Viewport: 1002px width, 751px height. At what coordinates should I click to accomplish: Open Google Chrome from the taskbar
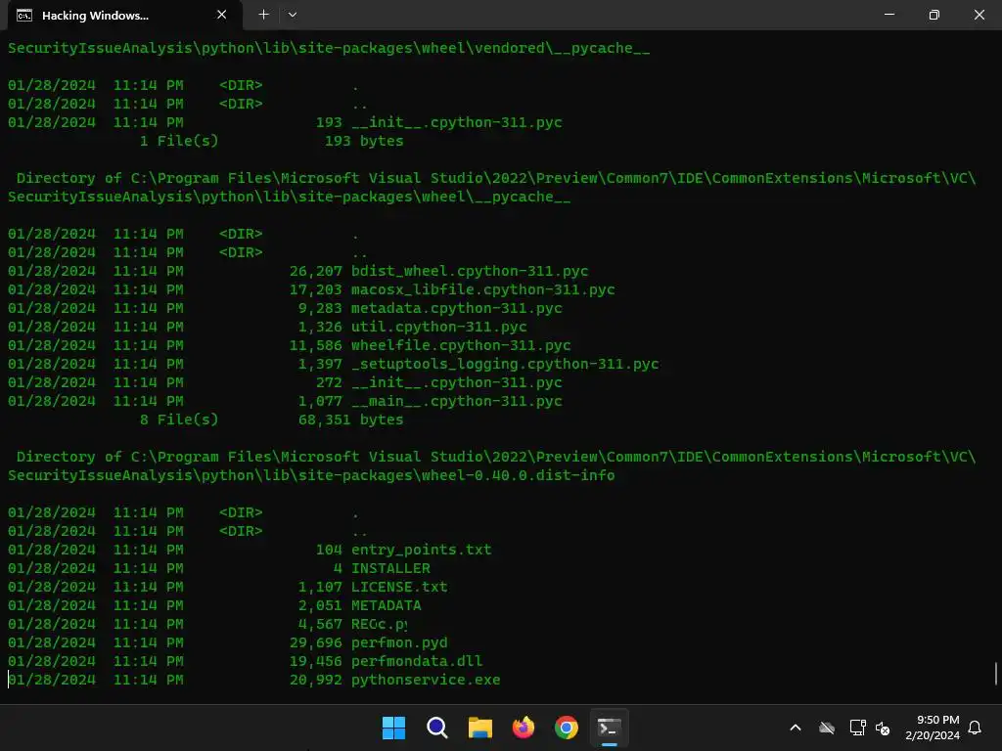point(567,728)
